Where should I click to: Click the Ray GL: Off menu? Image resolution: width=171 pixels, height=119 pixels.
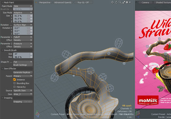(x=83, y=2)
